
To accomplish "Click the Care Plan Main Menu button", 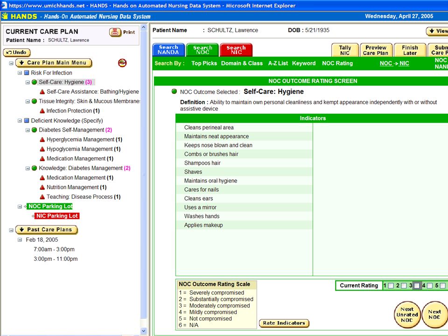I will [x=54, y=63].
